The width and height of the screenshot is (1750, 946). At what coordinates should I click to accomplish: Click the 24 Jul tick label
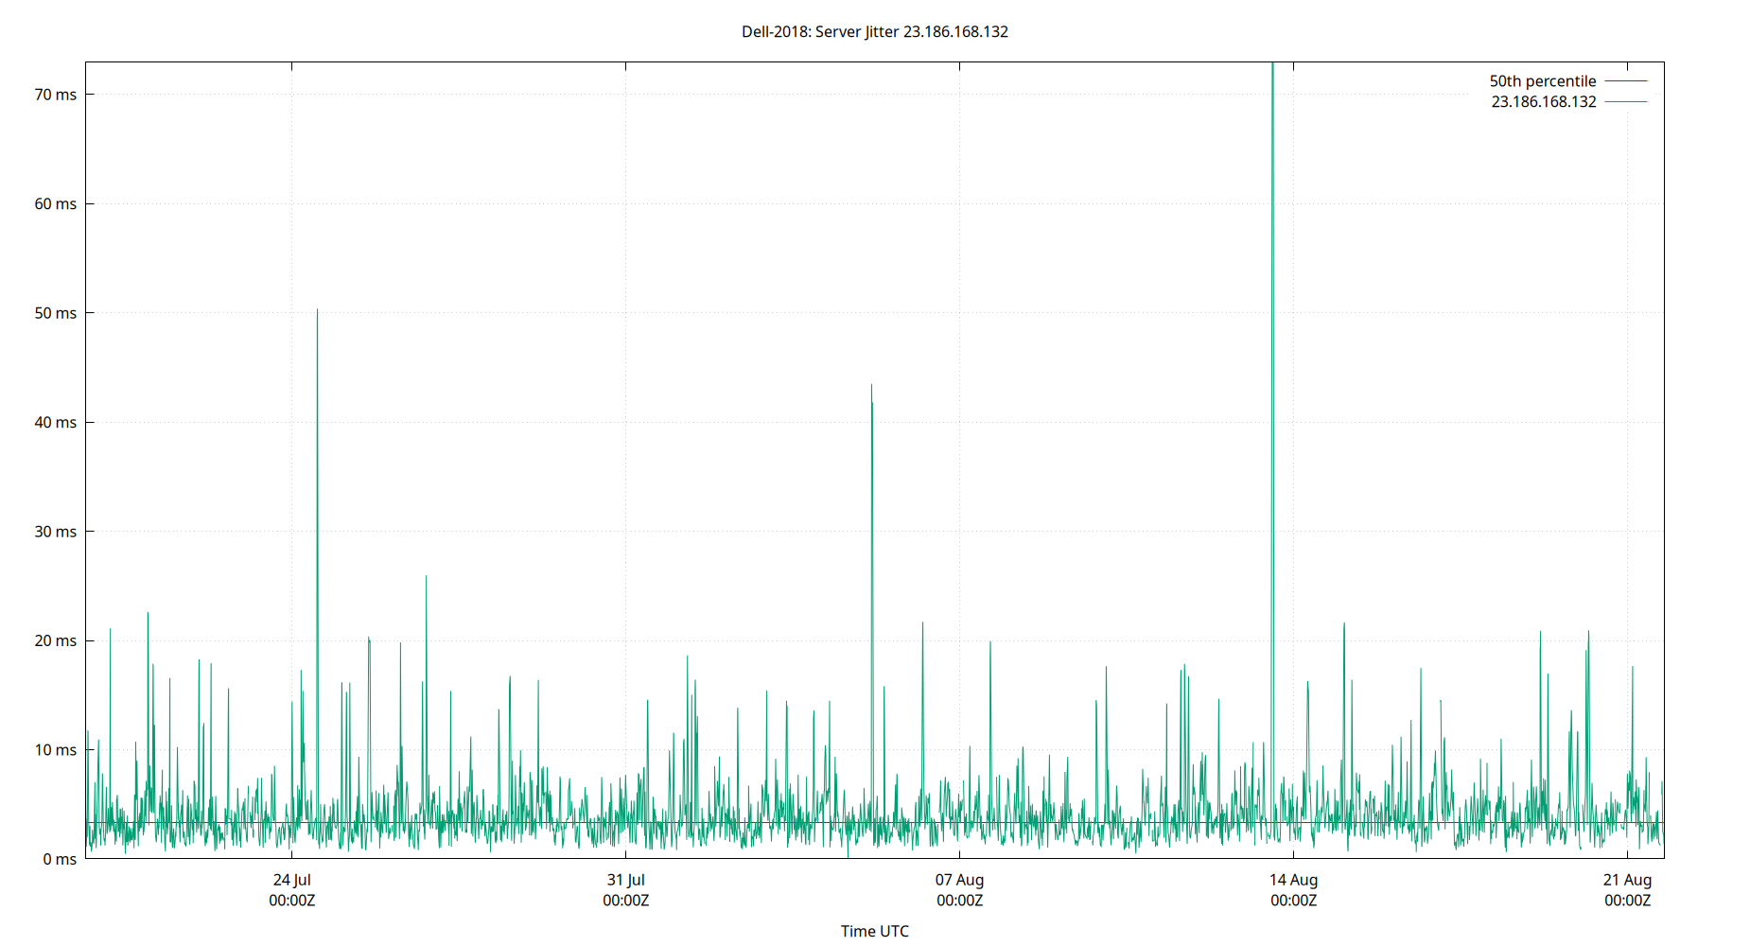click(x=292, y=880)
